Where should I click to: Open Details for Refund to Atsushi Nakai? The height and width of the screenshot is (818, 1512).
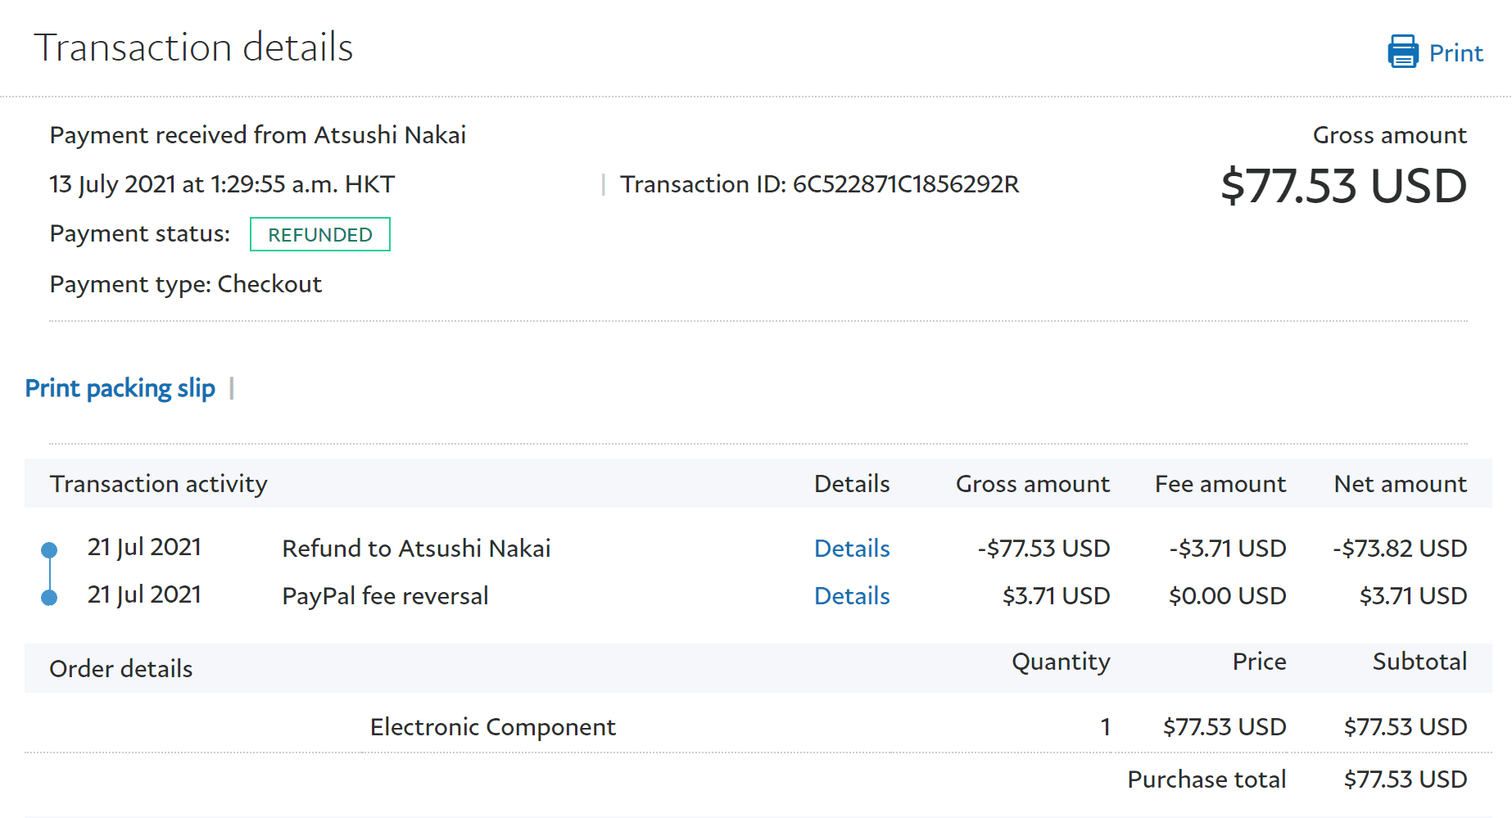(x=852, y=549)
